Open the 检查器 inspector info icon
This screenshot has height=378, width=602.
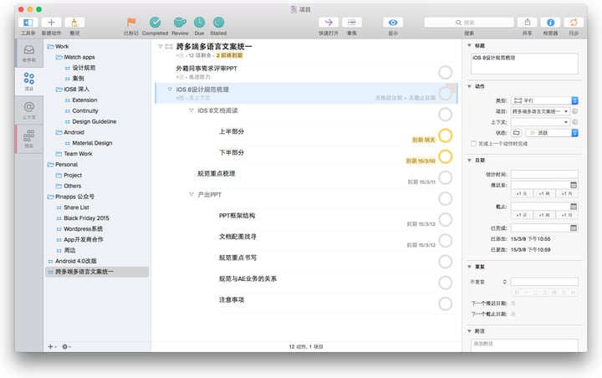(550, 23)
